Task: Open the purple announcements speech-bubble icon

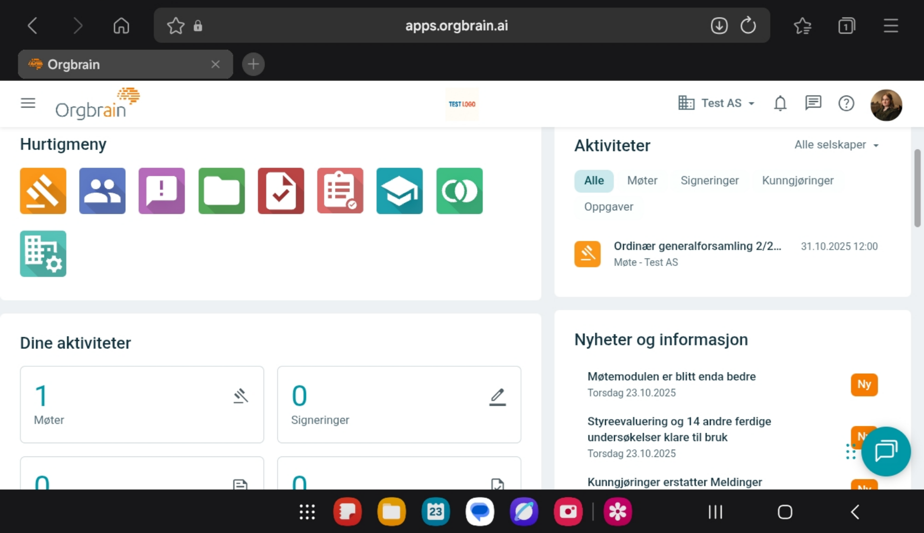Action: tap(161, 191)
